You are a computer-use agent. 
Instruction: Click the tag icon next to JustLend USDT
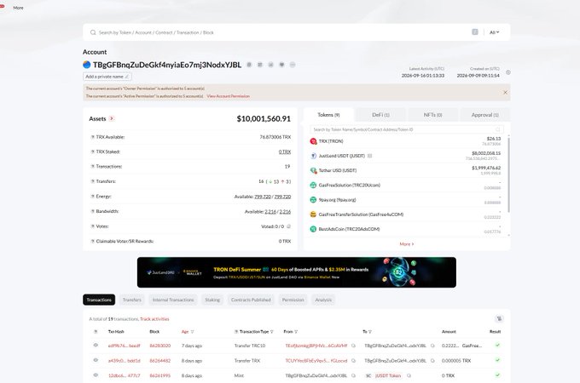pos(369,156)
